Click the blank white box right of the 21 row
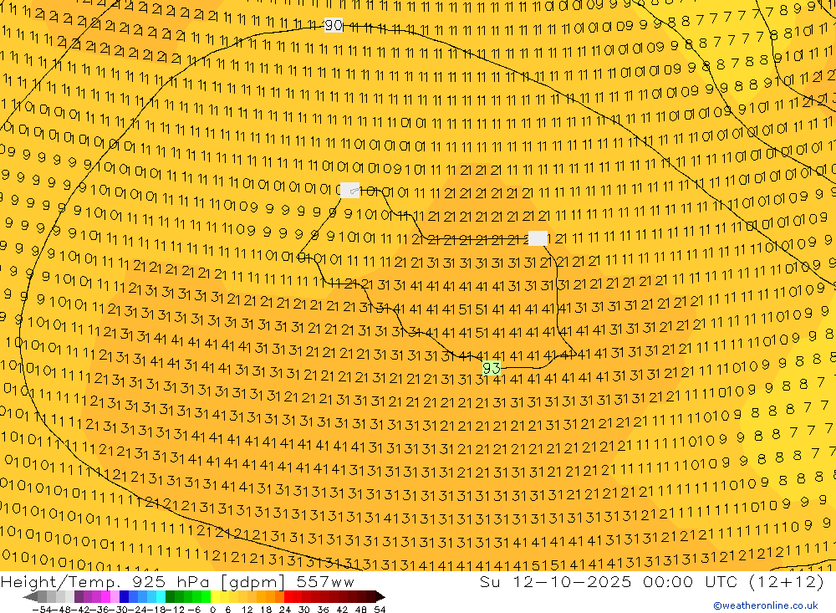 click(x=538, y=238)
